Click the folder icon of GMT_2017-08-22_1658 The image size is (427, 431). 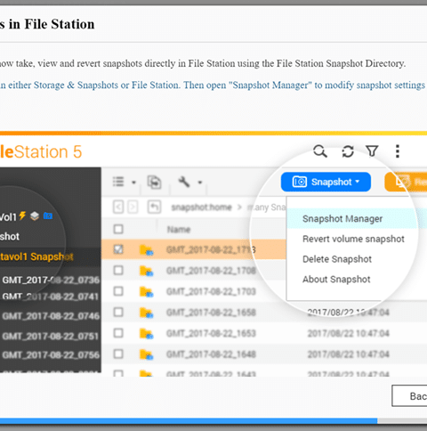tap(146, 313)
